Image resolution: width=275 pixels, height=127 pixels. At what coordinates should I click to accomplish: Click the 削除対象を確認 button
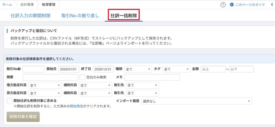[23, 117]
